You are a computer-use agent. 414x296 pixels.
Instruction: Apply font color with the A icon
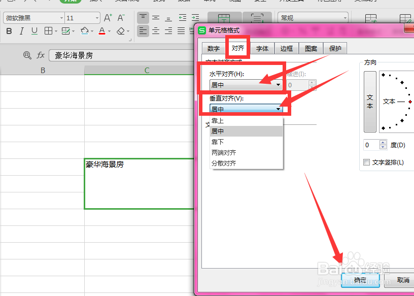(101, 30)
